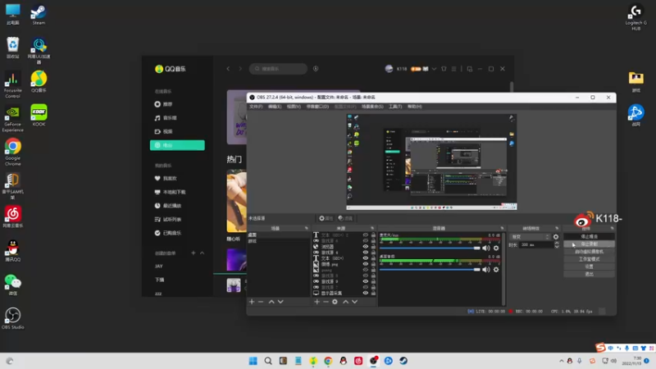656x369 pixels.
Task: Show hidden icons in the system tray
Action: coord(561,361)
